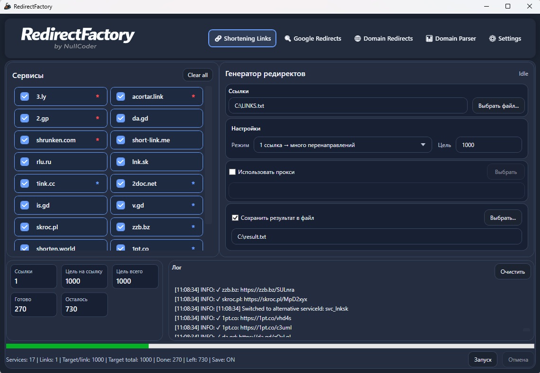Click the RedirectFactory logo in header
540x373 pixels.
point(78,37)
